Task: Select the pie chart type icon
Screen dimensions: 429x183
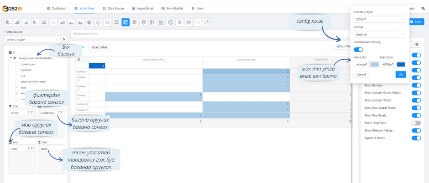Action: coord(89,22)
